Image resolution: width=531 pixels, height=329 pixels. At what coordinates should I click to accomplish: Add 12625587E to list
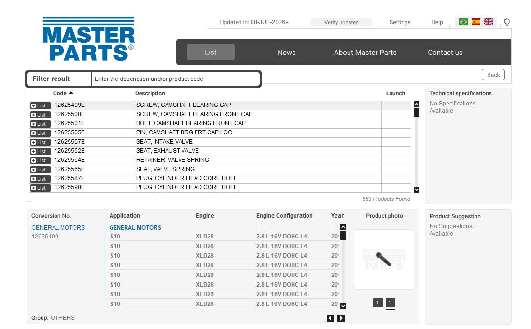click(x=40, y=178)
